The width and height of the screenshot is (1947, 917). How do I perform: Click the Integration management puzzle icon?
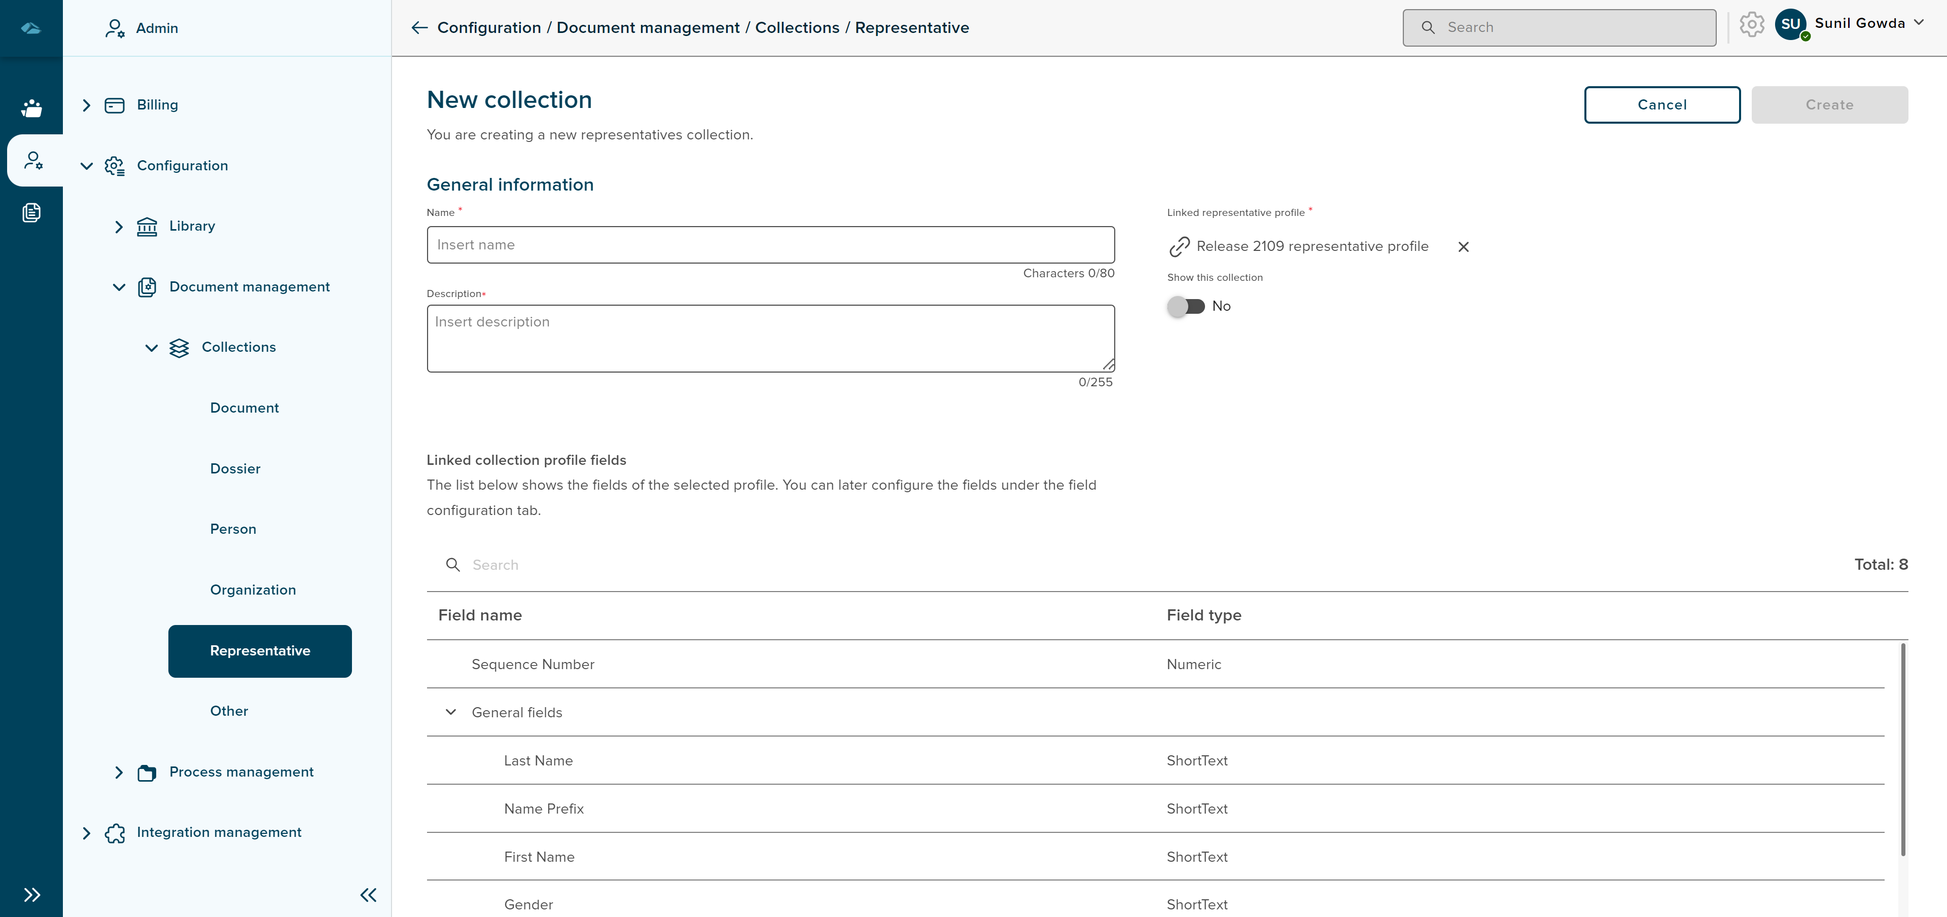(114, 833)
